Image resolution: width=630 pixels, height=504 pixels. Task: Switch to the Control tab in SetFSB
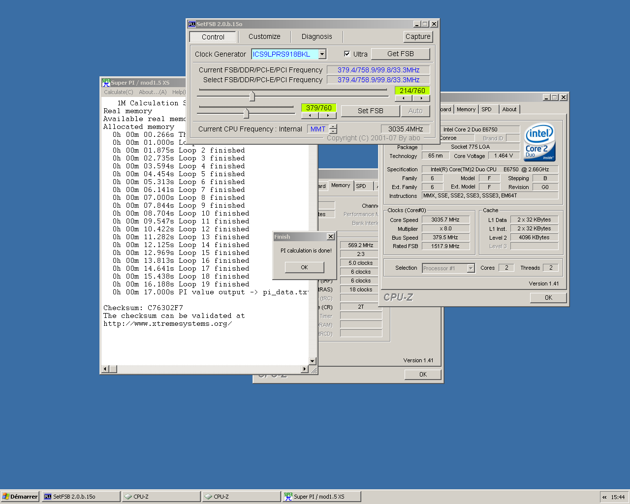coord(213,37)
